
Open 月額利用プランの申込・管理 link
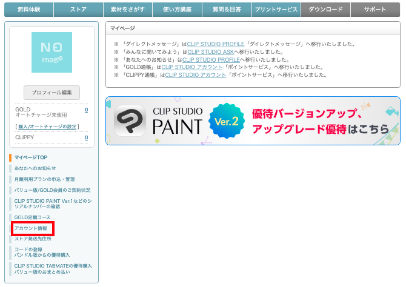tap(44, 179)
